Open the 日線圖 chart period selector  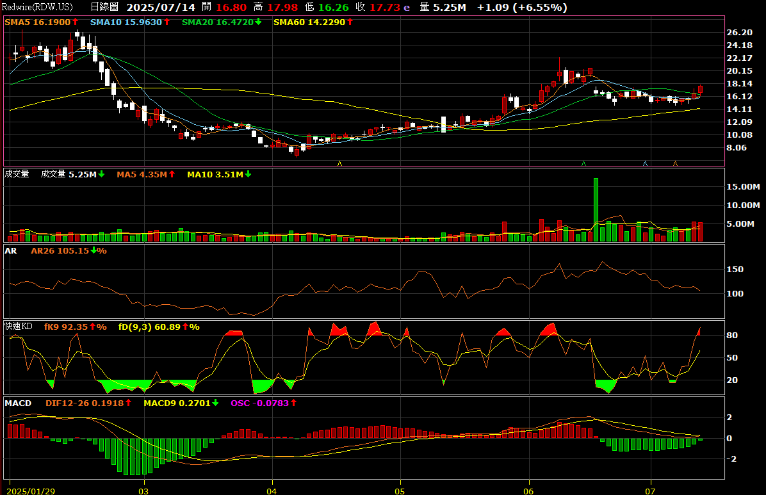(104, 8)
